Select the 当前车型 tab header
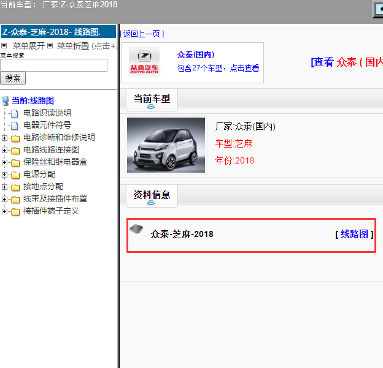The height and width of the screenshot is (368, 383). point(152,100)
